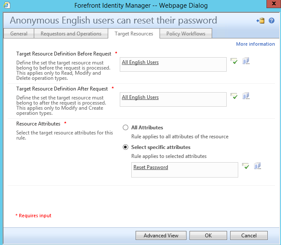Click the '* Requires input' note
Image resolution: width=281 pixels, height=245 pixels.
(x=33, y=216)
